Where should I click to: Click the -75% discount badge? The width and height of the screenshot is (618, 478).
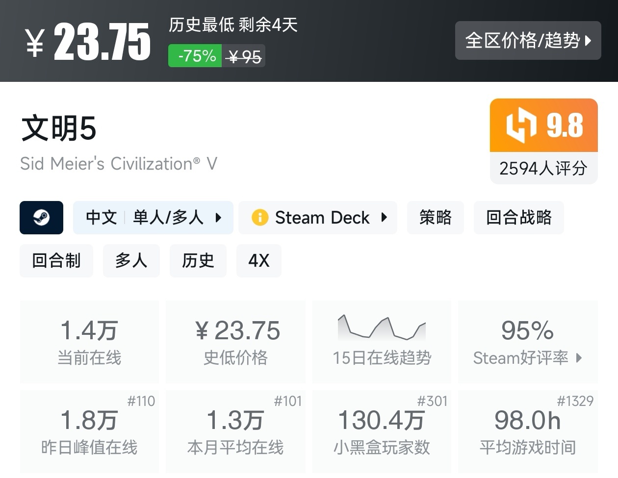[x=194, y=56]
